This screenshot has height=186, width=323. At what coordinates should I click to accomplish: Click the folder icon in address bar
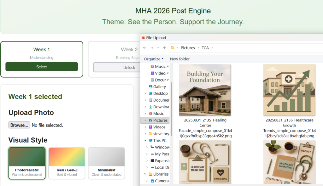tap(173, 48)
